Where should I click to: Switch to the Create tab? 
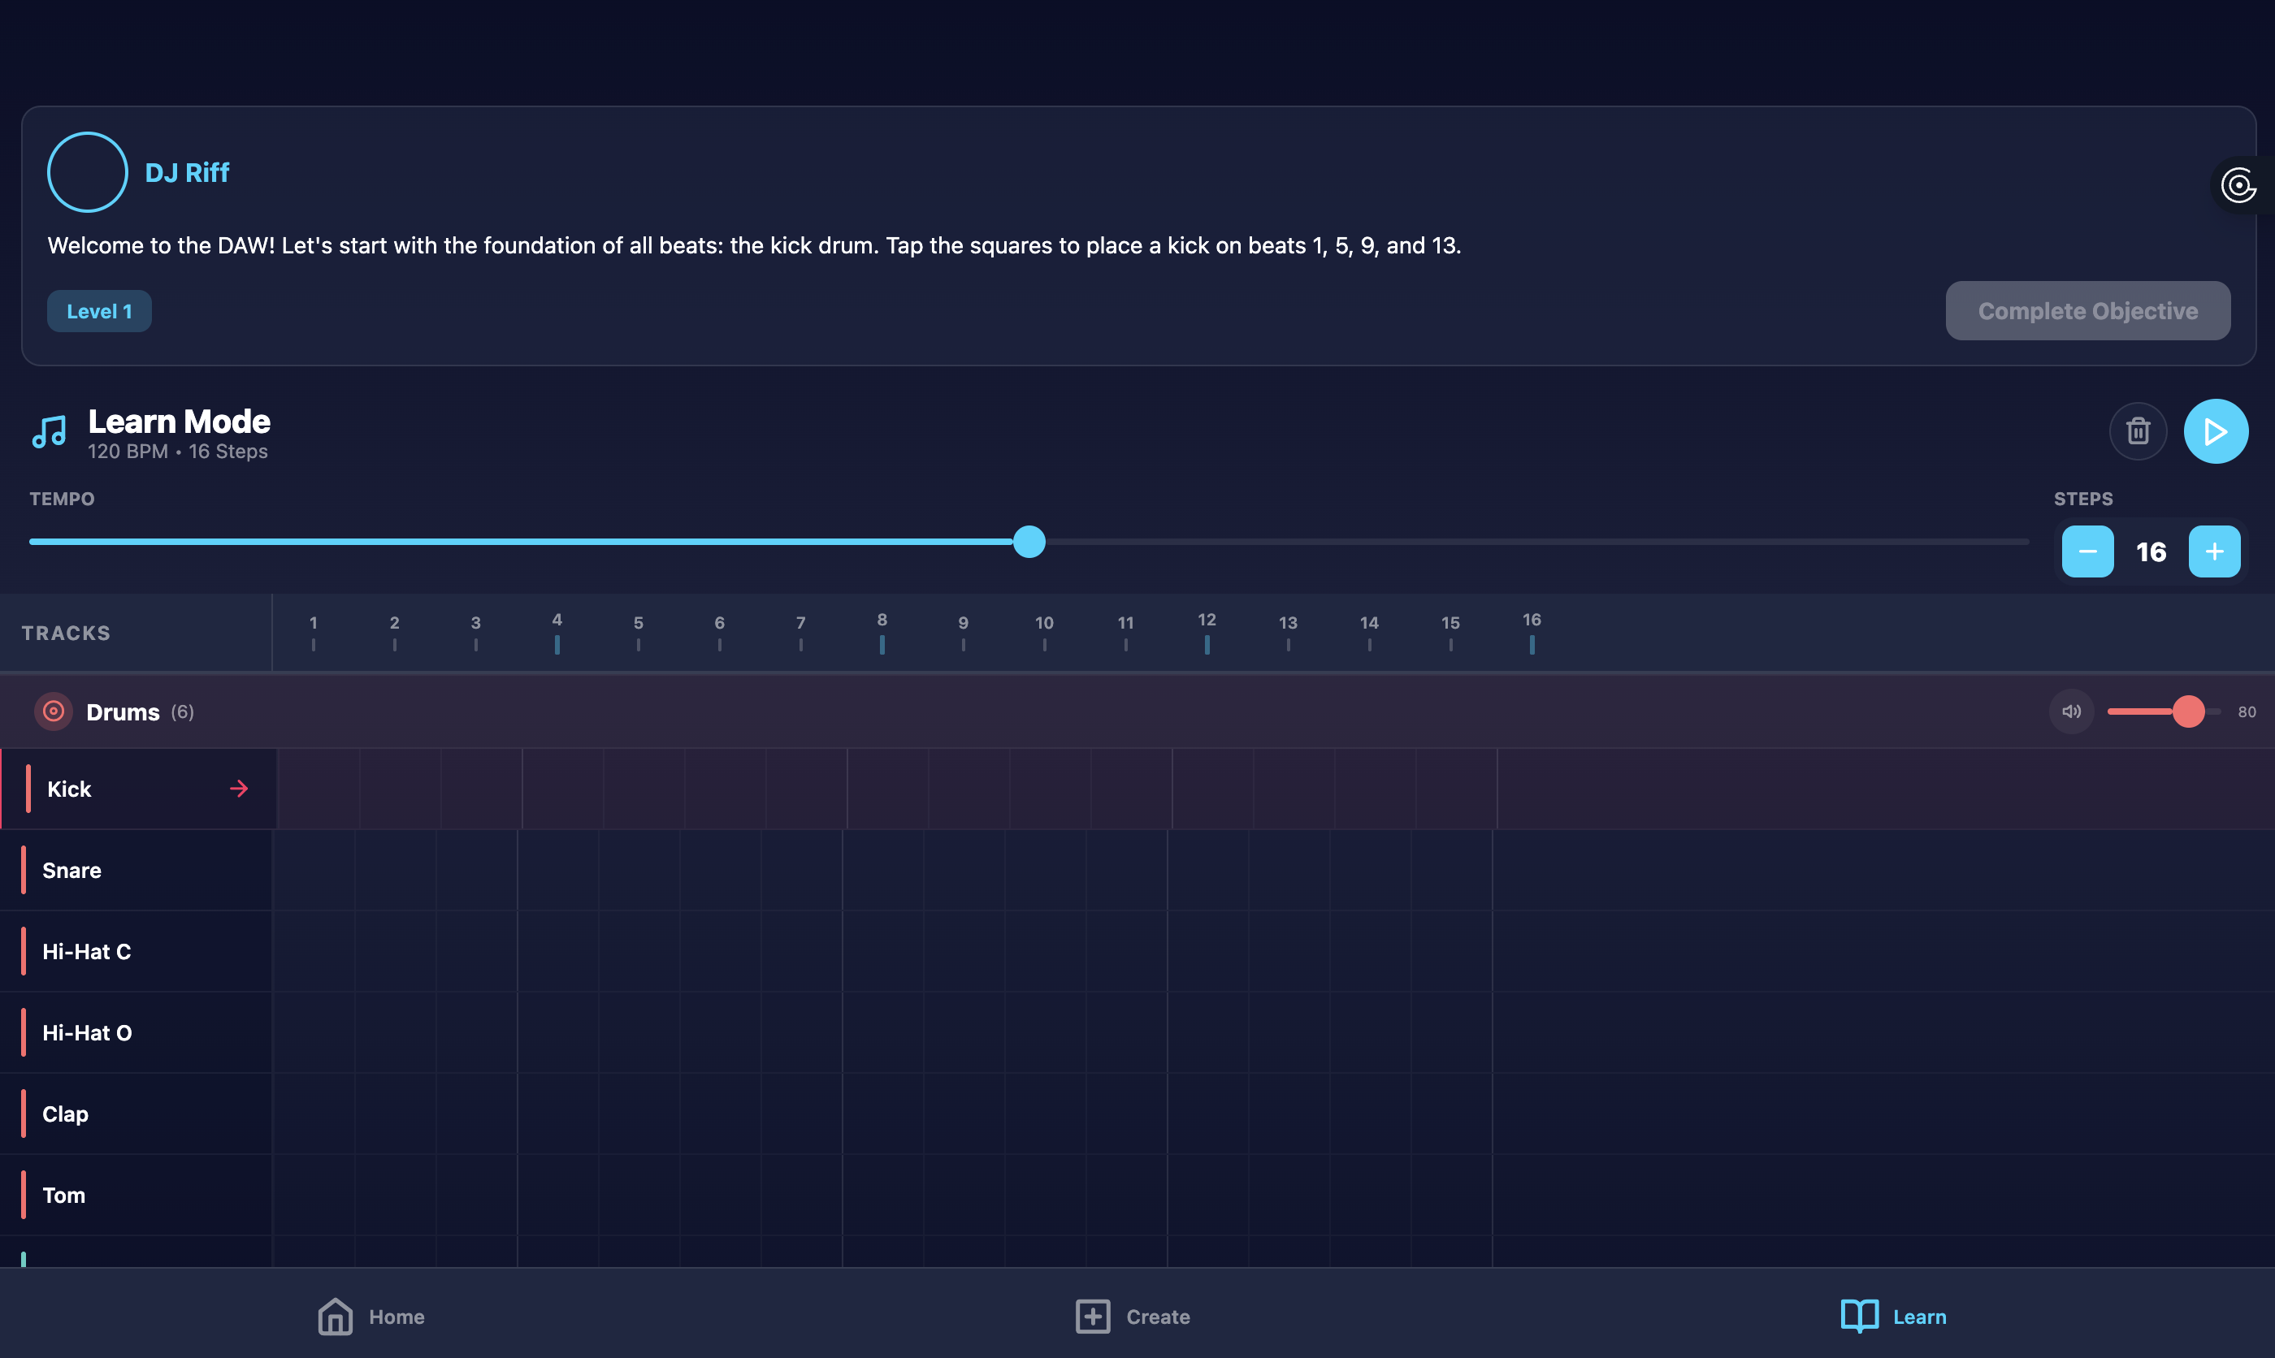[x=1132, y=1316]
